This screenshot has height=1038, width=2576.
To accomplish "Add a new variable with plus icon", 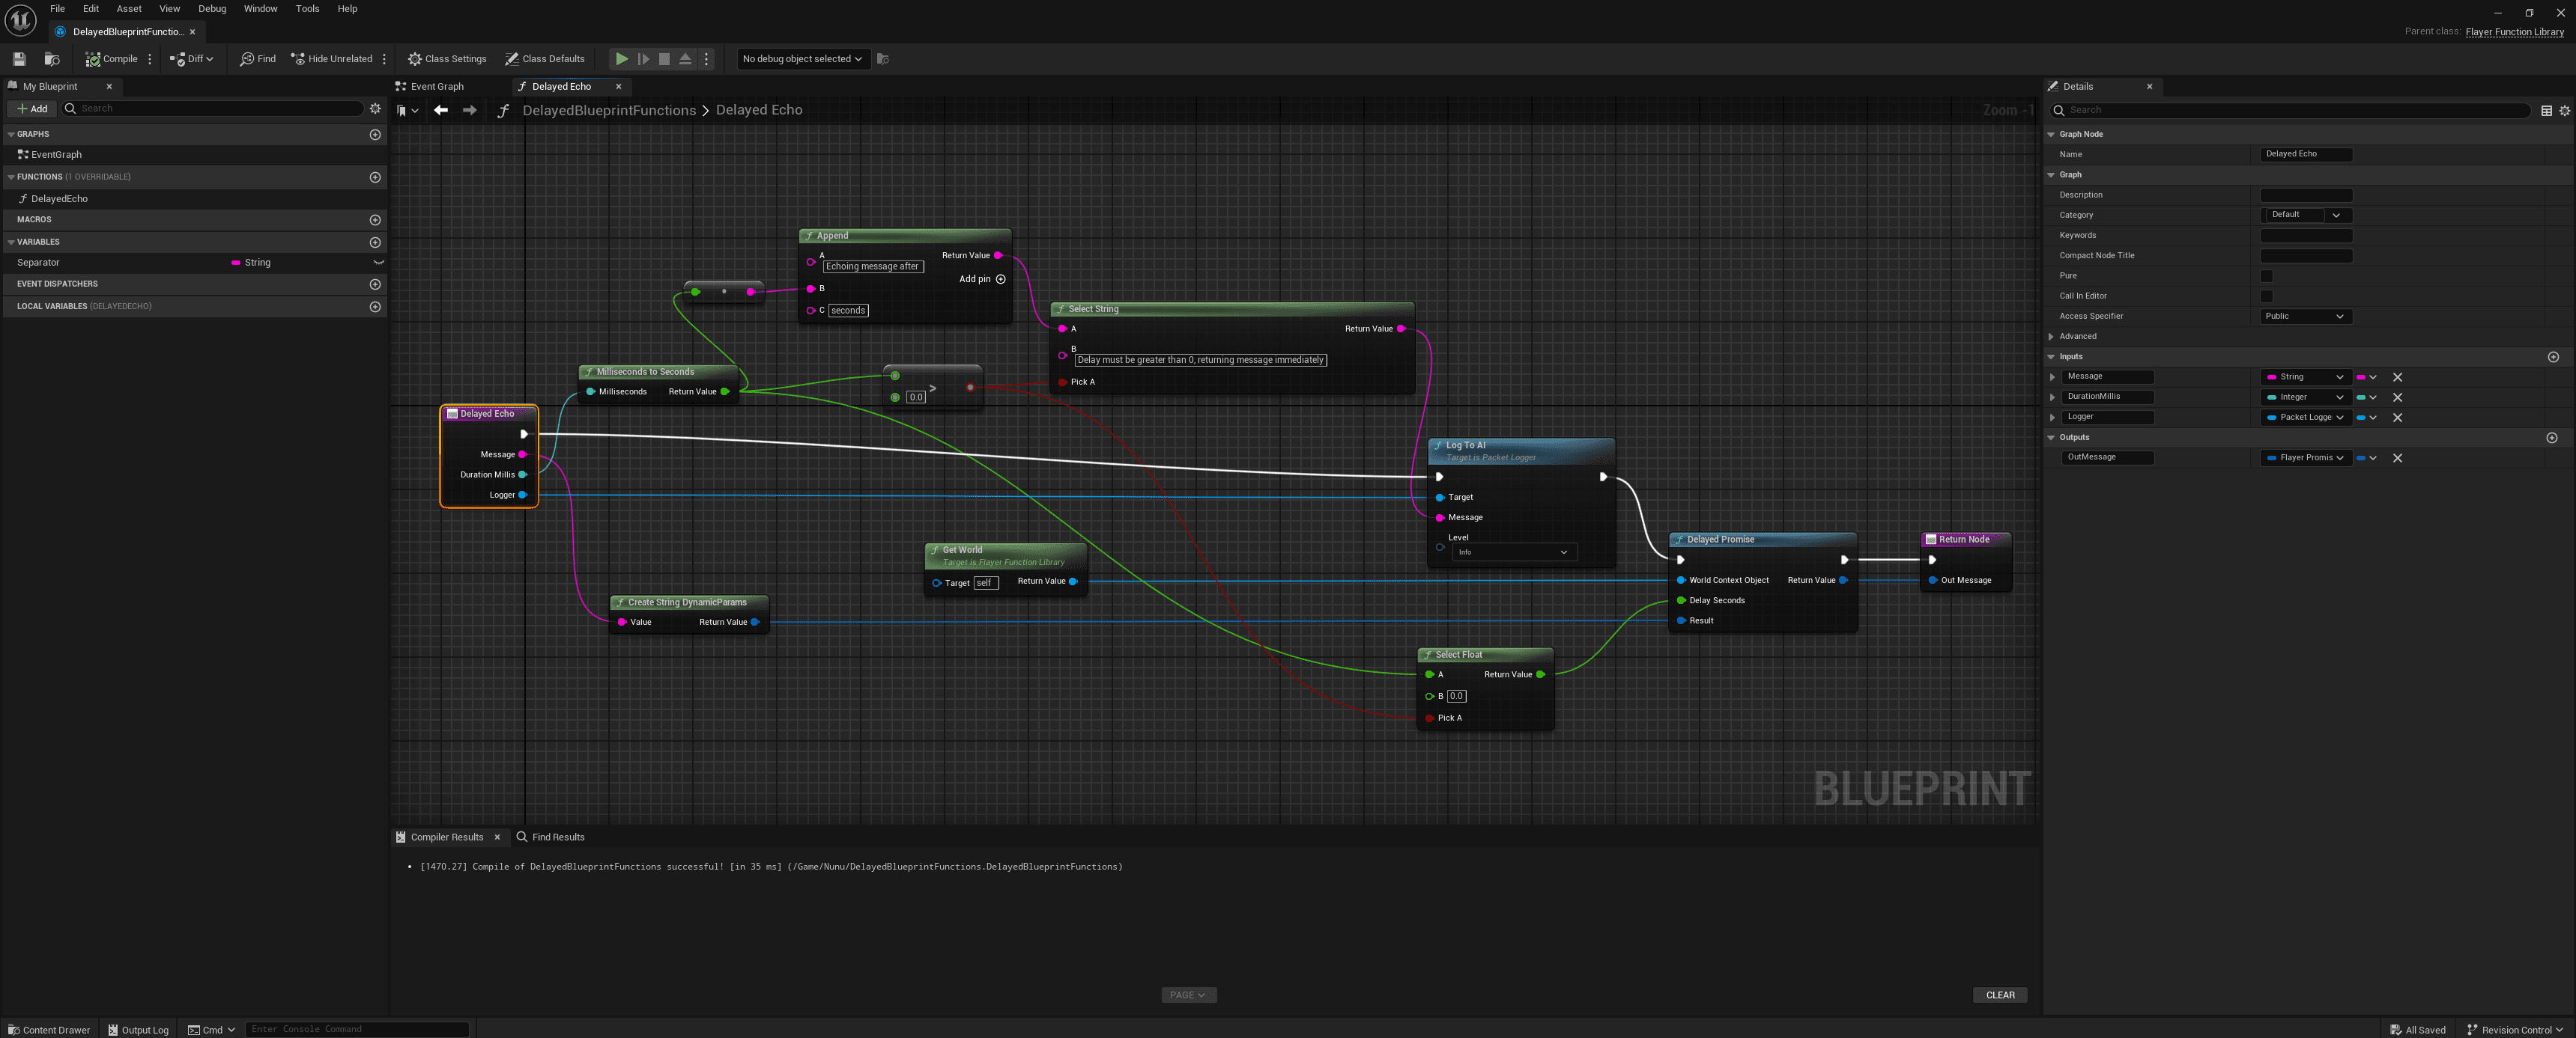I will [x=375, y=242].
